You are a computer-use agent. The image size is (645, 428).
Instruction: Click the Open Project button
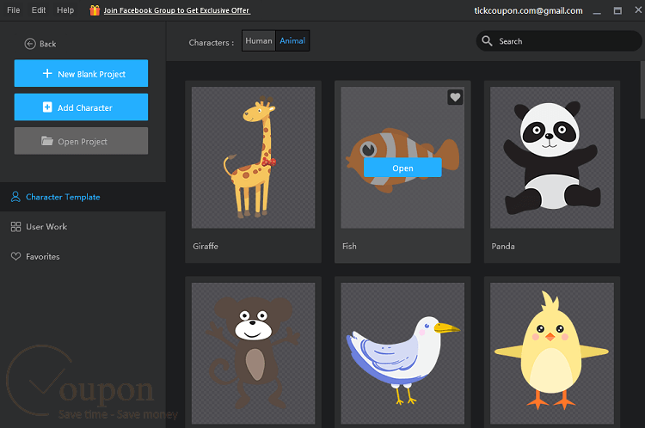click(x=81, y=141)
